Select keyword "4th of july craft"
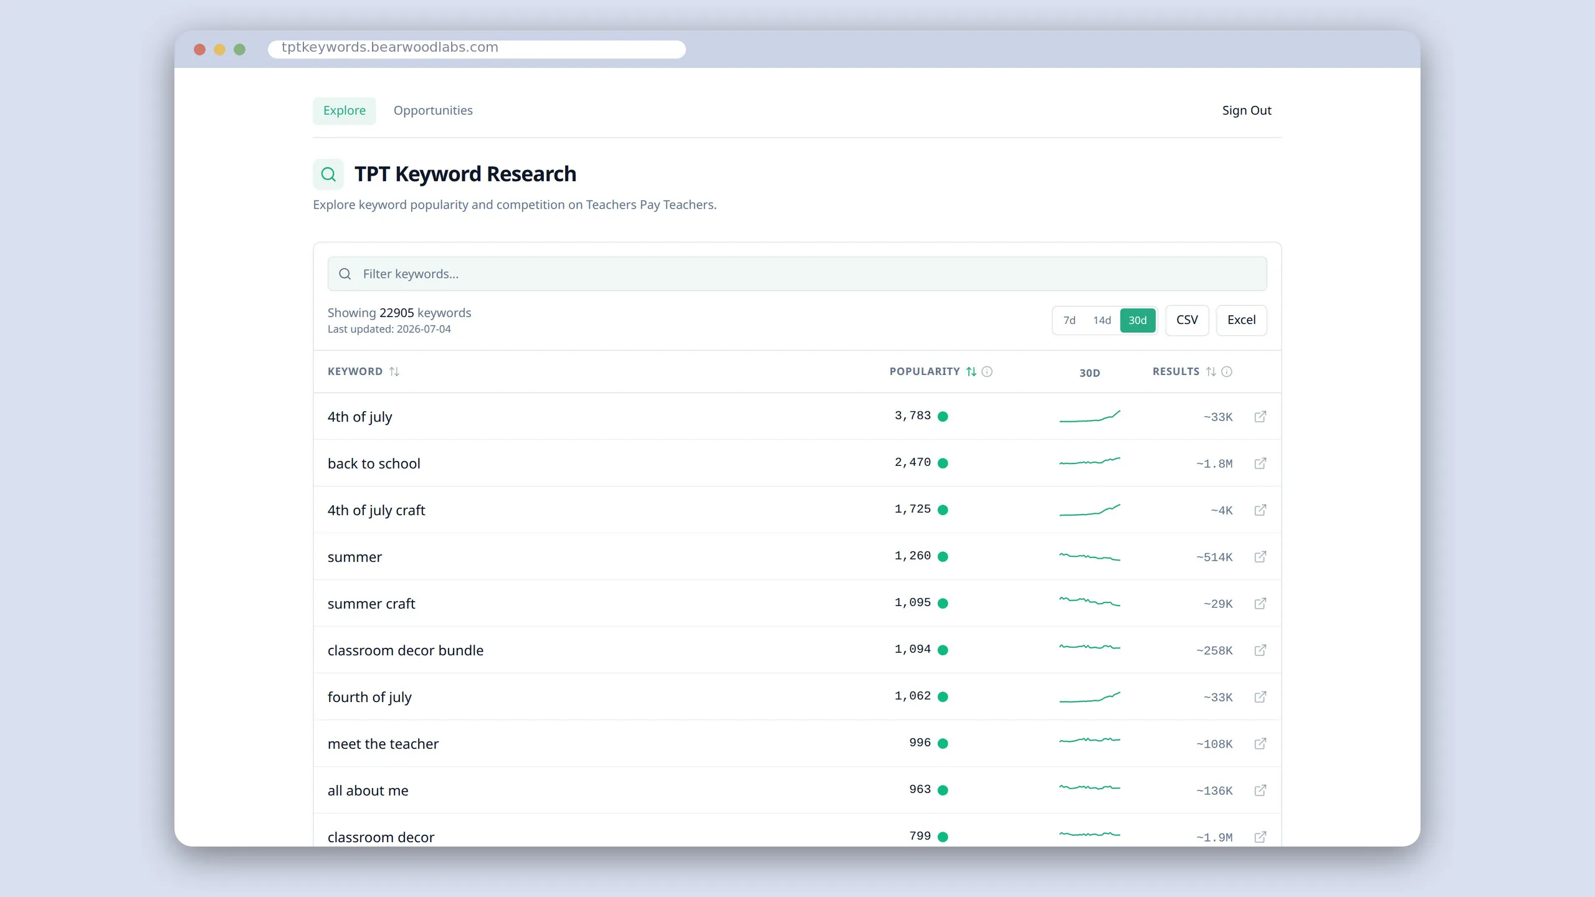The height and width of the screenshot is (897, 1595). point(376,511)
